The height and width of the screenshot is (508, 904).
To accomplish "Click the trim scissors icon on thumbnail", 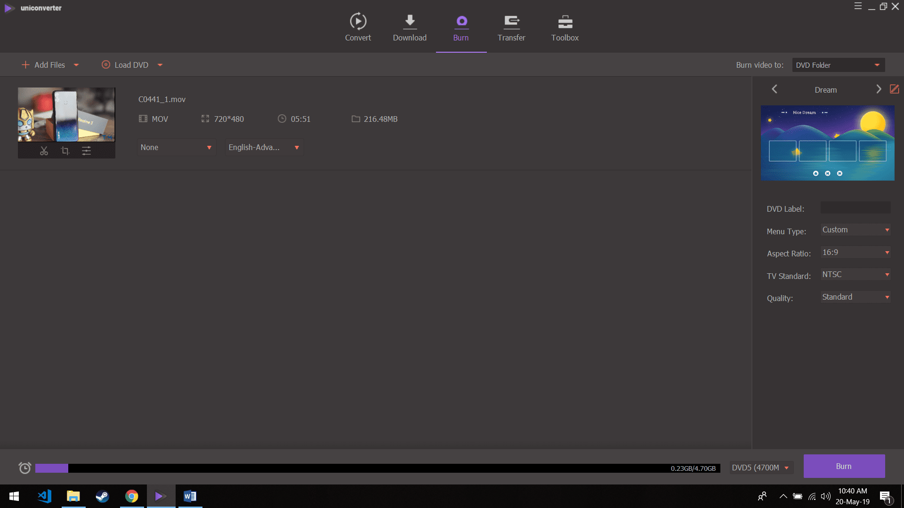I will [x=44, y=151].
